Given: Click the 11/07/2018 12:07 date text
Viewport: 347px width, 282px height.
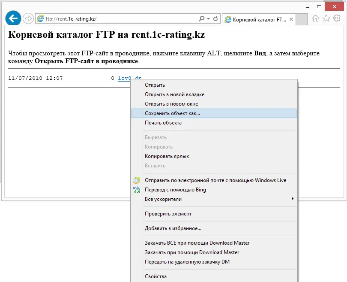Looking at the screenshot, I should (x=36, y=78).
